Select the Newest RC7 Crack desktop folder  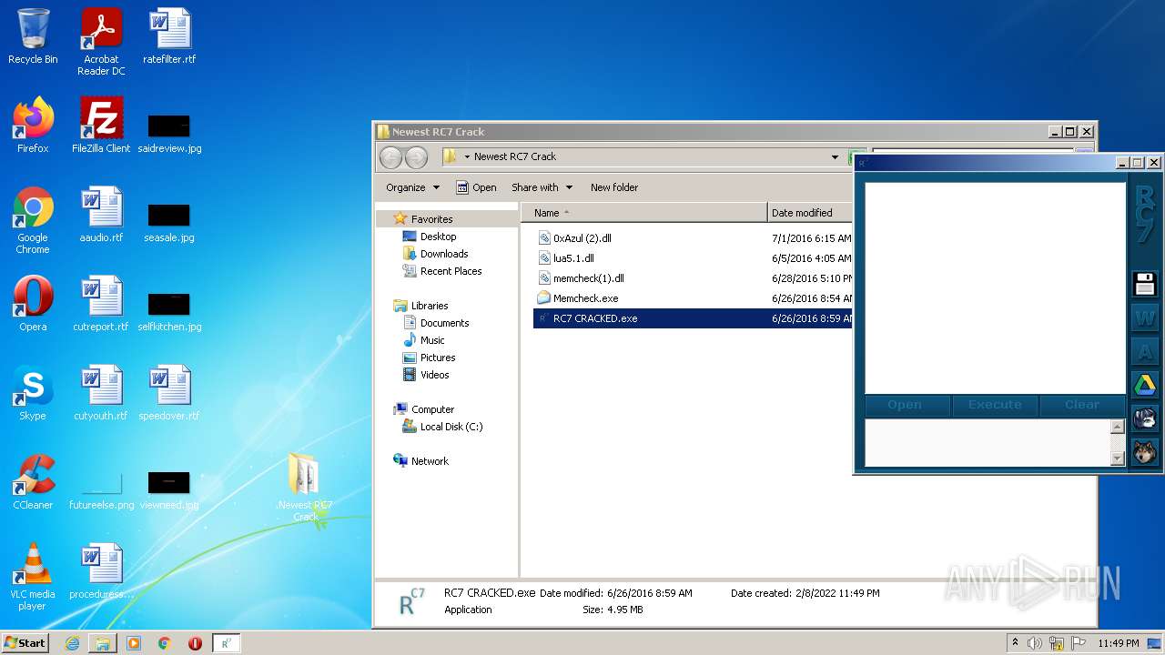click(x=305, y=488)
